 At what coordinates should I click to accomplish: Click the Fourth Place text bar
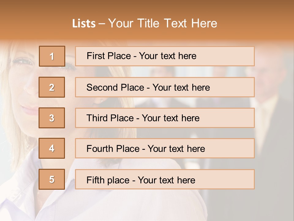click(165, 148)
